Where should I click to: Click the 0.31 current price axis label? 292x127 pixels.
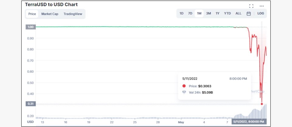[x=30, y=104]
